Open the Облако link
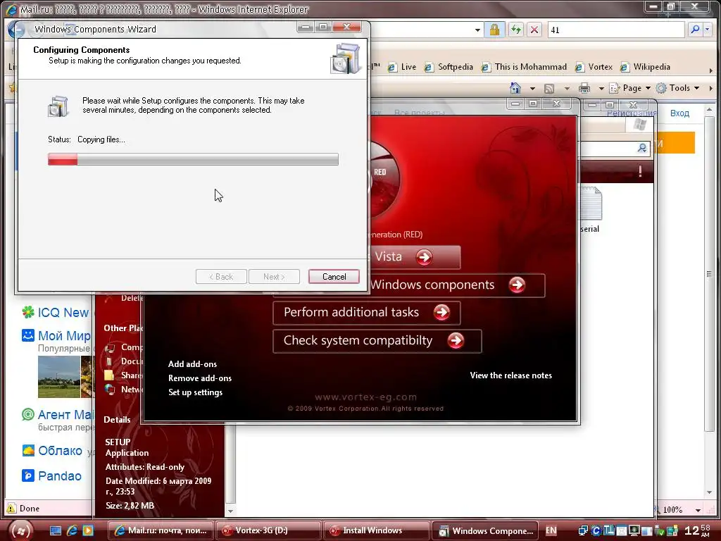The height and width of the screenshot is (541, 721). point(60,451)
